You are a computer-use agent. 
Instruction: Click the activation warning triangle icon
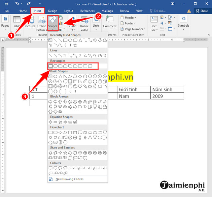tap(189, 11)
